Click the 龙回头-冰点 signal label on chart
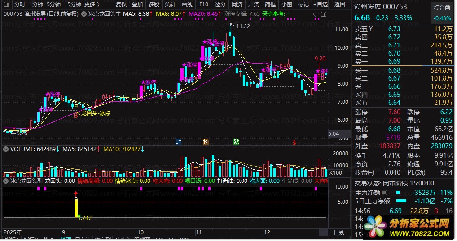This screenshot has width=457, height=241. (x=96, y=113)
